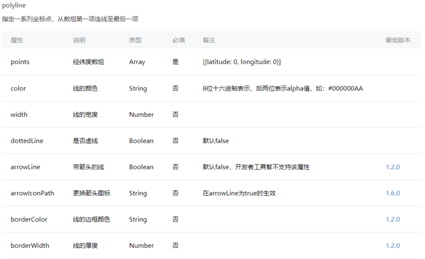This screenshot has height=259, width=425.
Task: Select the width property name
Action: click(x=19, y=114)
